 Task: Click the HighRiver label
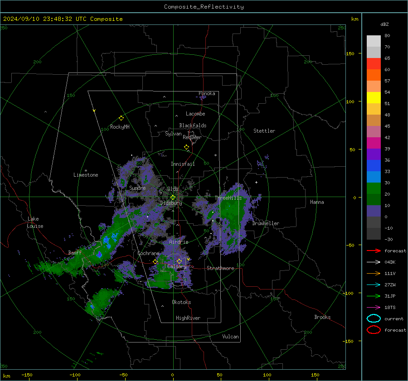pos(188,318)
